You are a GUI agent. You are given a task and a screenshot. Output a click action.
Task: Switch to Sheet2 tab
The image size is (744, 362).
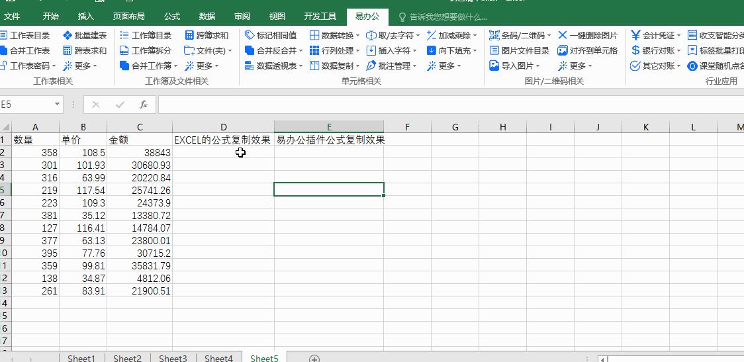tap(127, 359)
